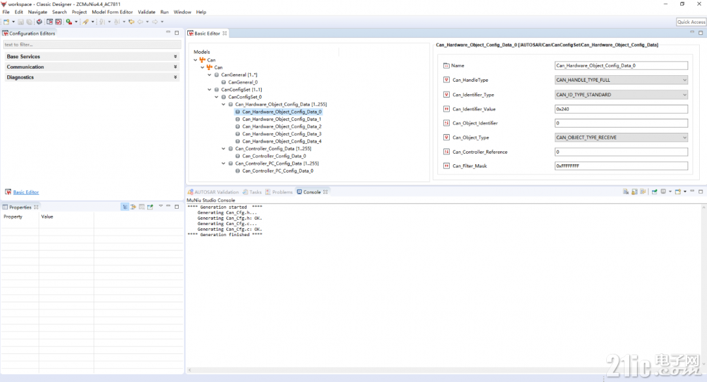The width and height of the screenshot is (707, 382).
Task: Click icon beside Can_Object_Type label
Action: pos(446,137)
